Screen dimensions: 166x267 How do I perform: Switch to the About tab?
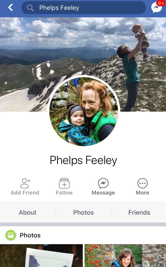28,212
